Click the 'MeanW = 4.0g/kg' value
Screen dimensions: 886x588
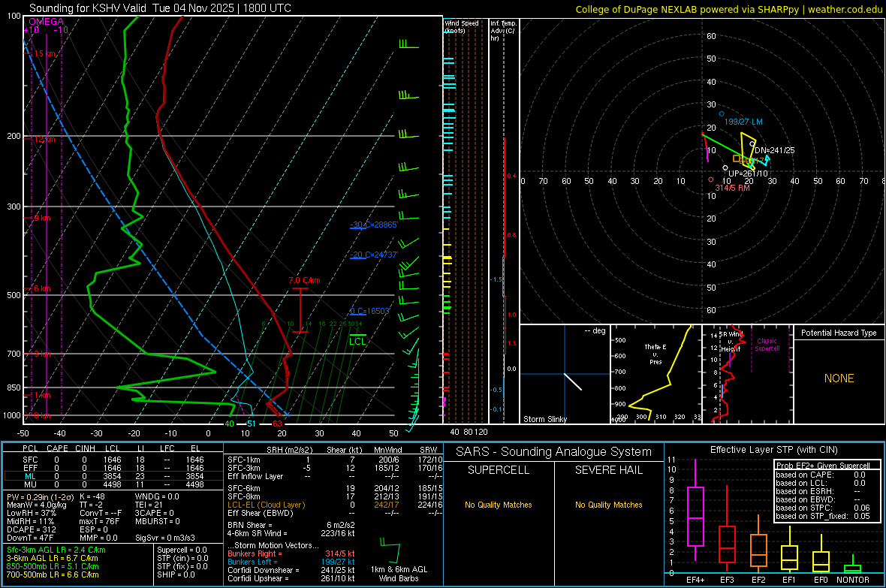click(x=36, y=505)
